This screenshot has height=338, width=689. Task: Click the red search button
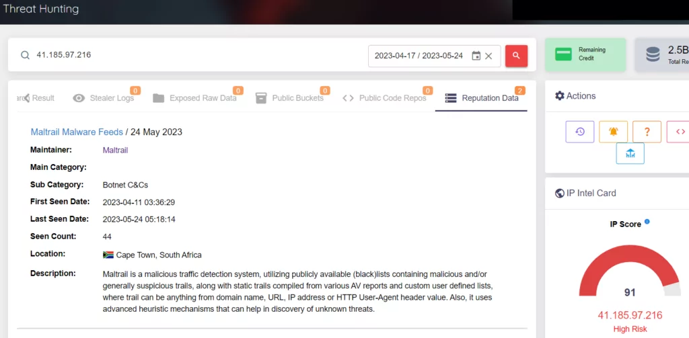(516, 56)
